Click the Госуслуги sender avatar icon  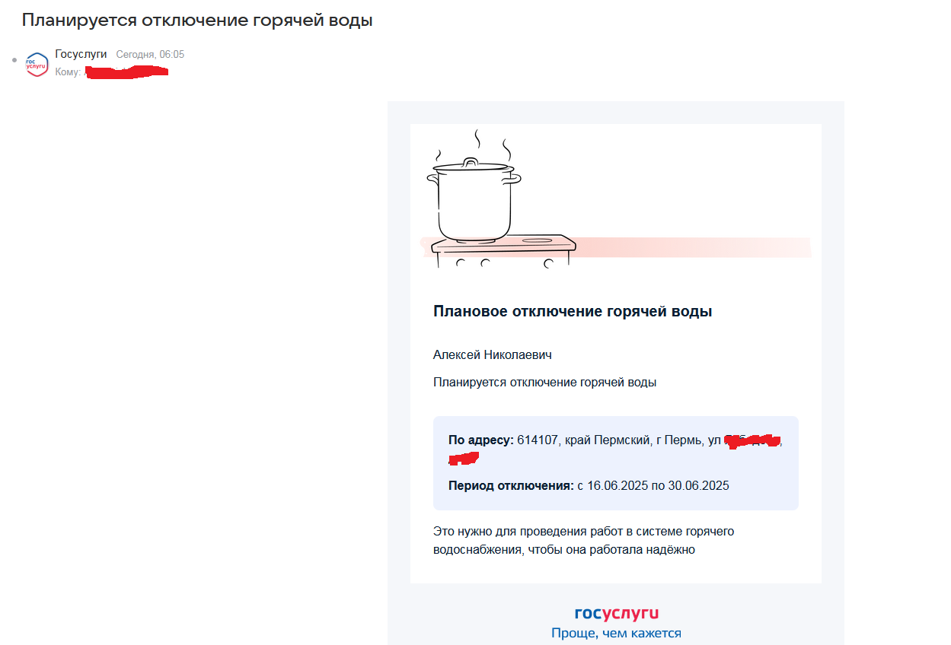[x=37, y=65]
